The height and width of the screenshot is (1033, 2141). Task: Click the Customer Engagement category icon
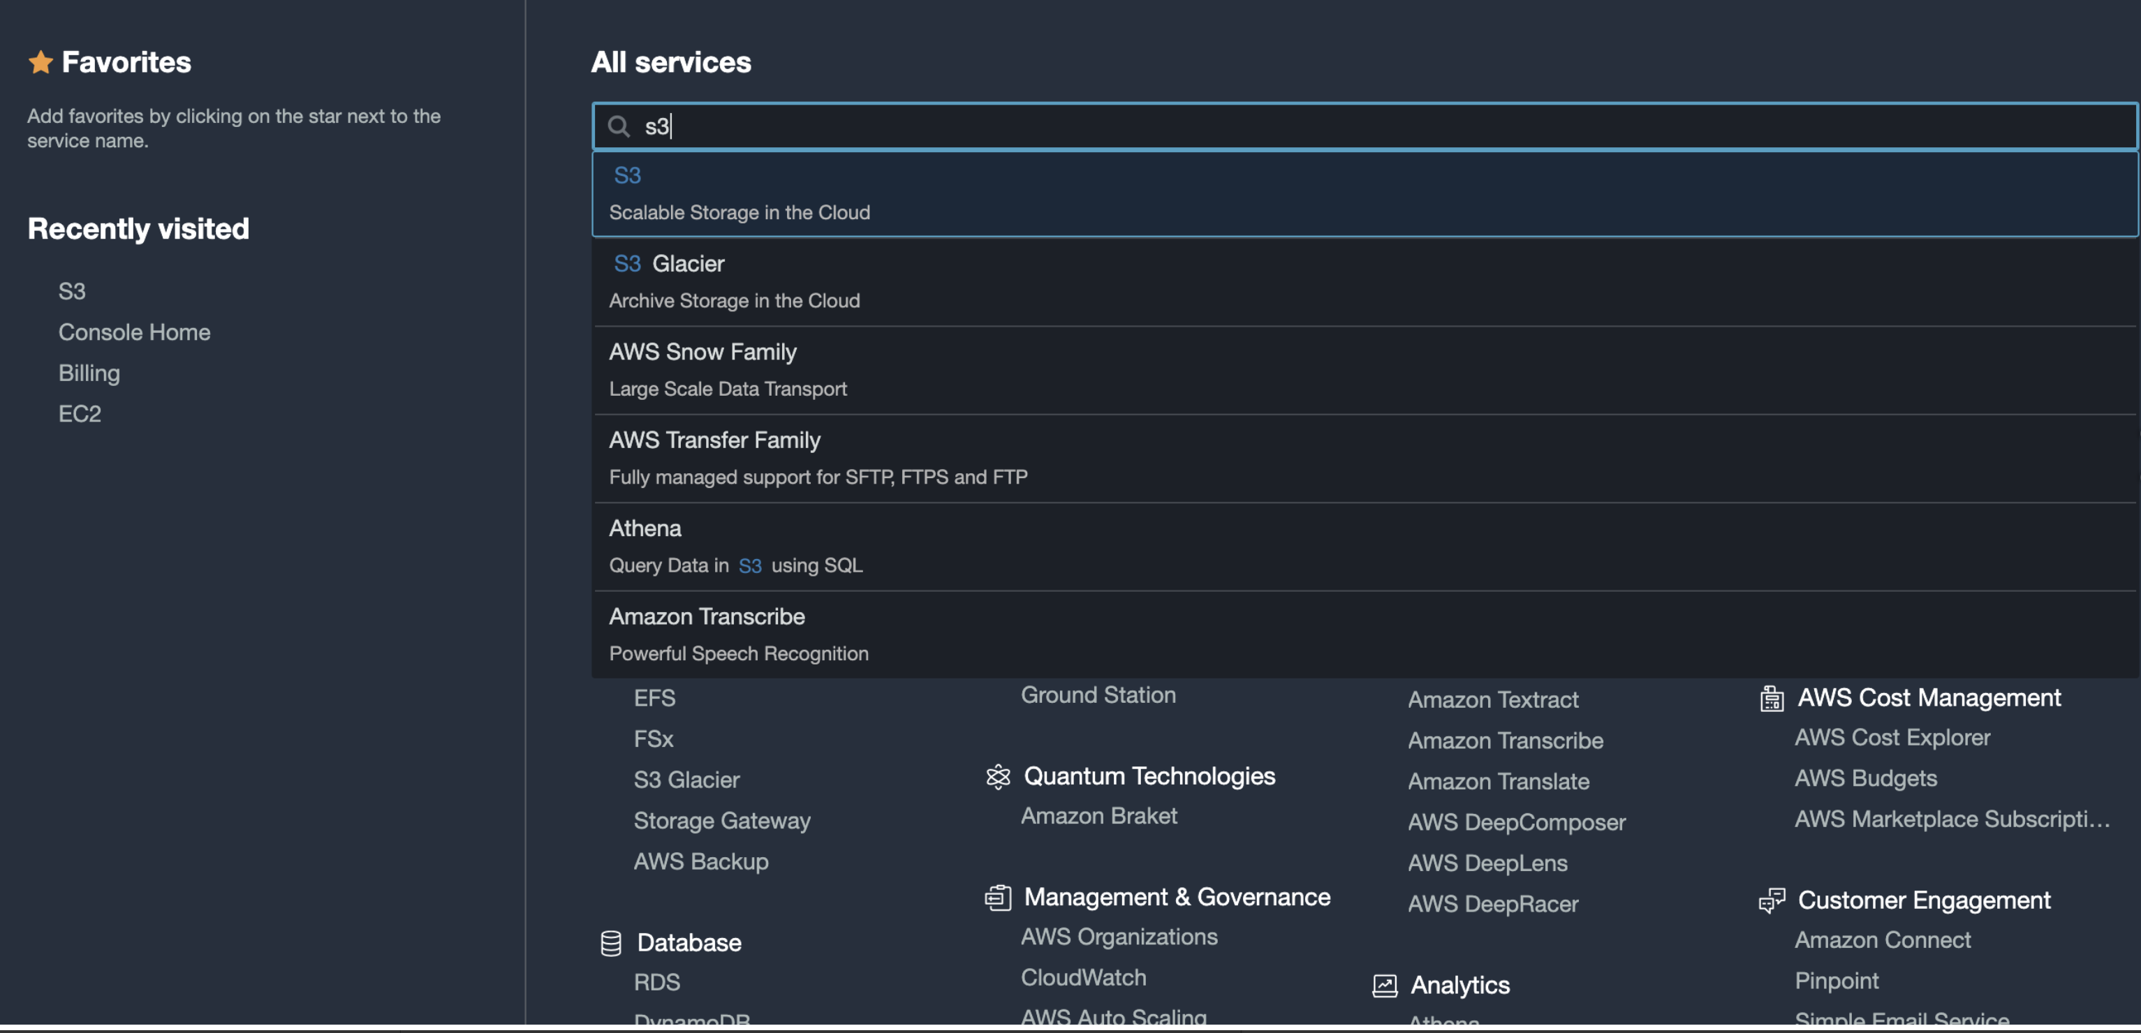point(1772,901)
